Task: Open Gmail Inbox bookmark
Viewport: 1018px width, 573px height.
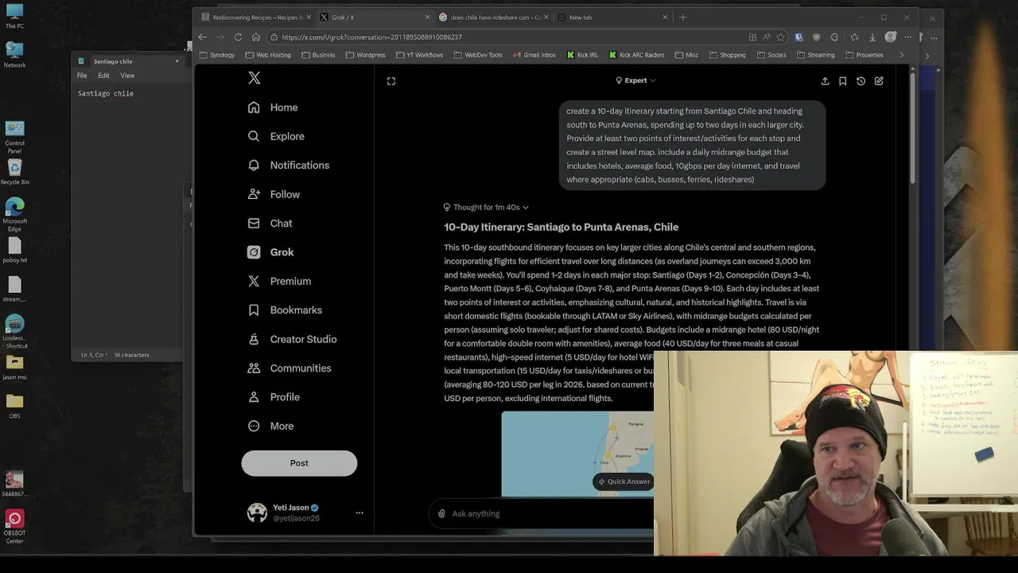Action: click(534, 55)
